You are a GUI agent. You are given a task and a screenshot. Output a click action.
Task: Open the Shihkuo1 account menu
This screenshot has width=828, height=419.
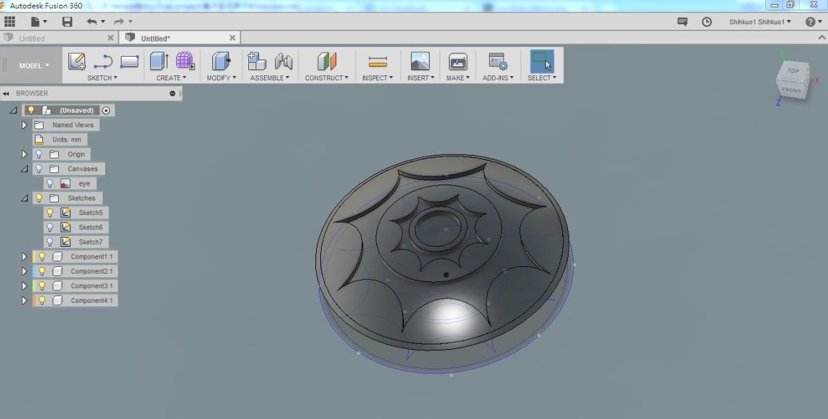pyautogui.click(x=760, y=21)
